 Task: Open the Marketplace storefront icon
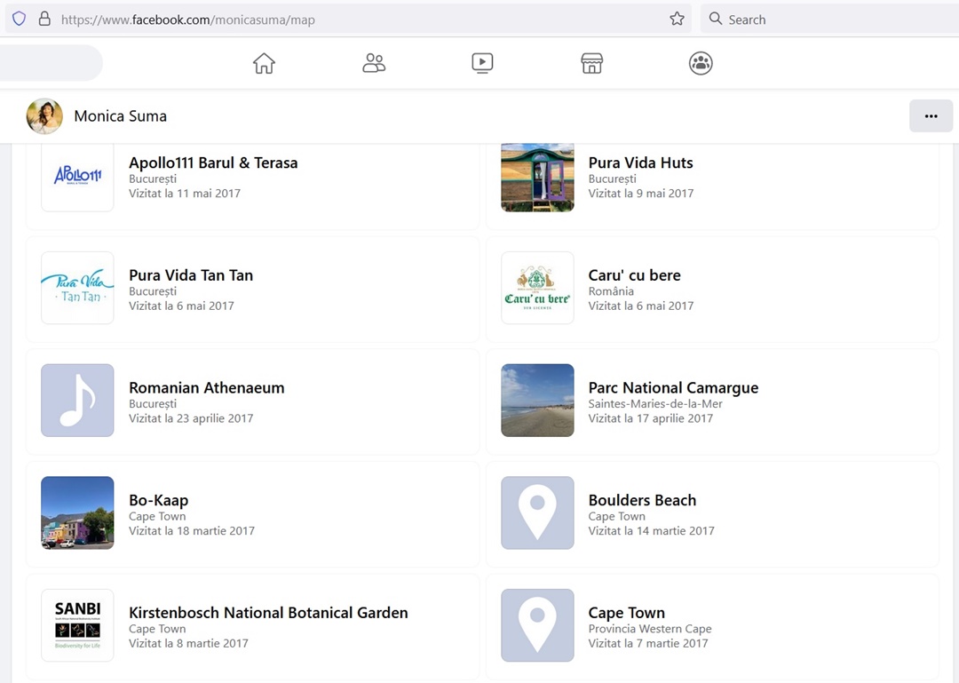tap(592, 63)
